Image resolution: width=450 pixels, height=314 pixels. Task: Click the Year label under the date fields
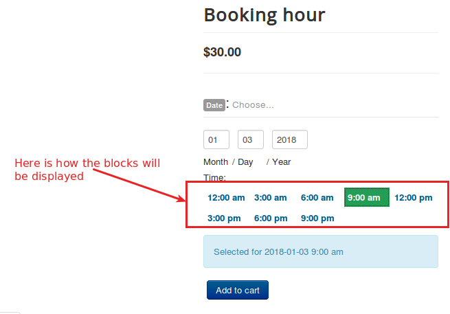click(282, 162)
